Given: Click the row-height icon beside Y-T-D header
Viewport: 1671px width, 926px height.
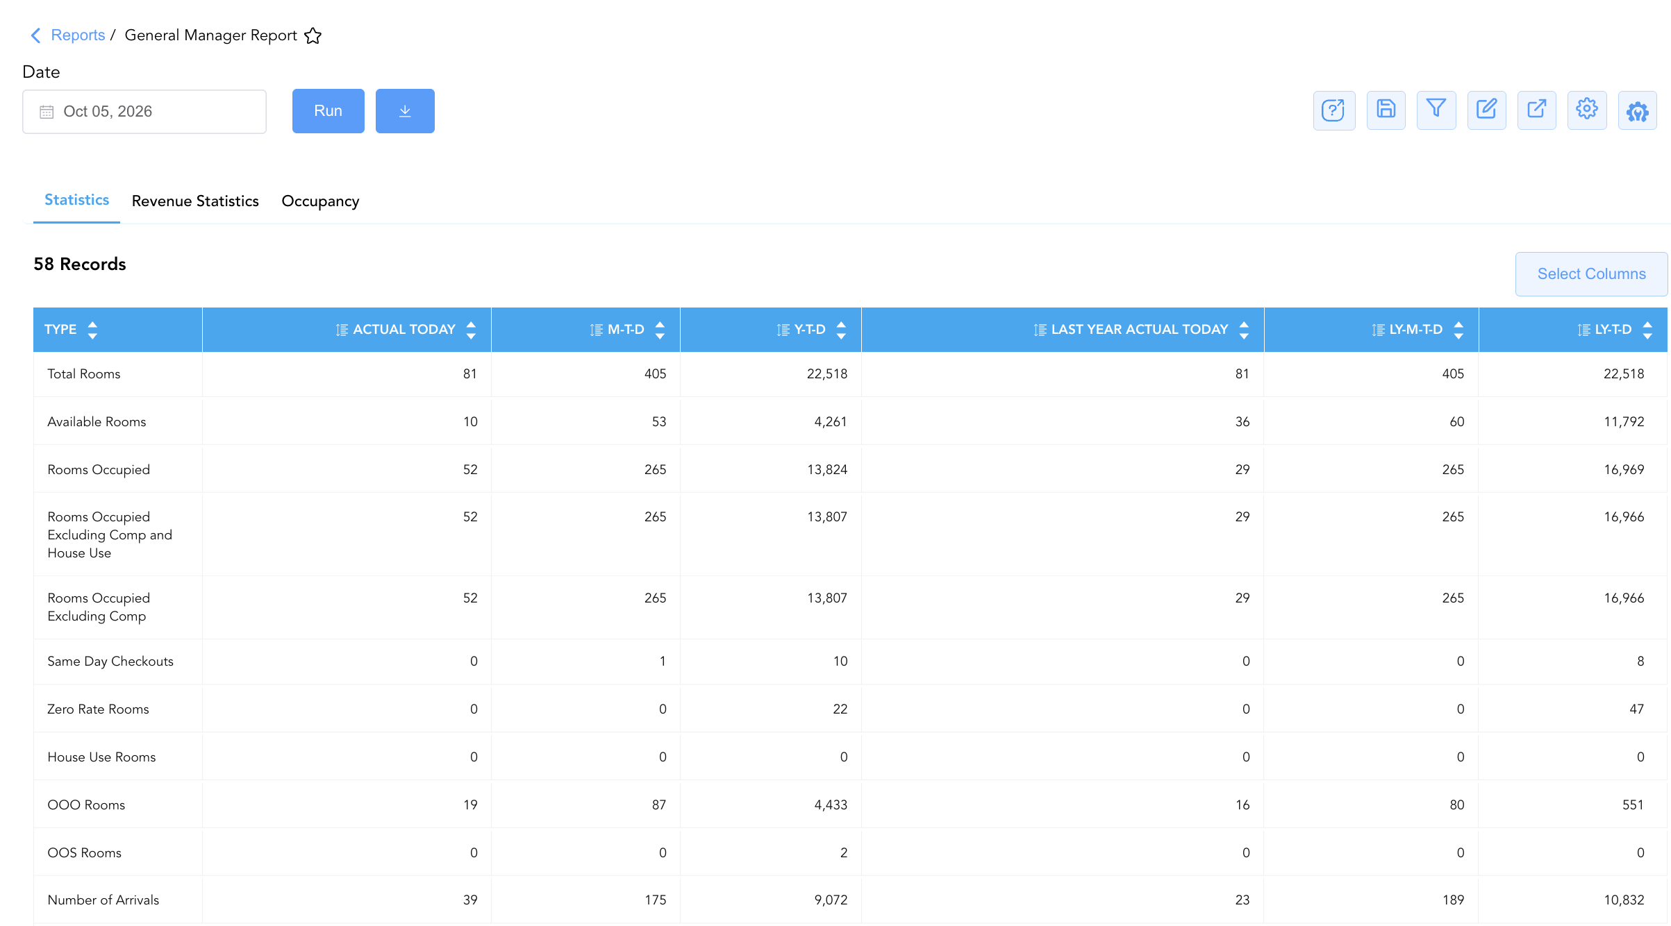Looking at the screenshot, I should tap(783, 330).
